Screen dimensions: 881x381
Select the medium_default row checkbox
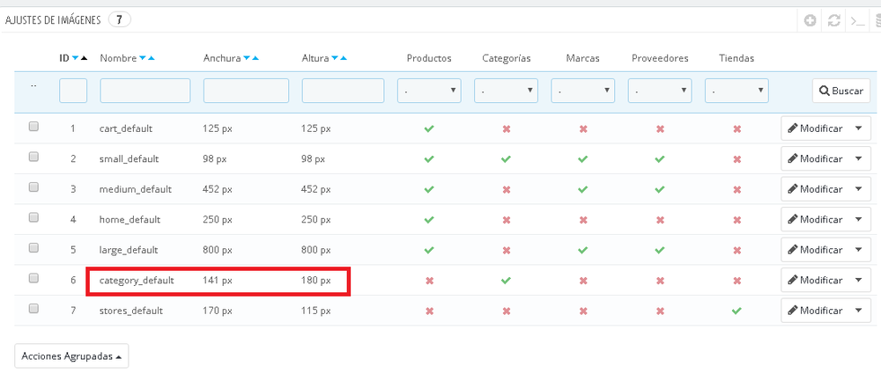point(33,187)
